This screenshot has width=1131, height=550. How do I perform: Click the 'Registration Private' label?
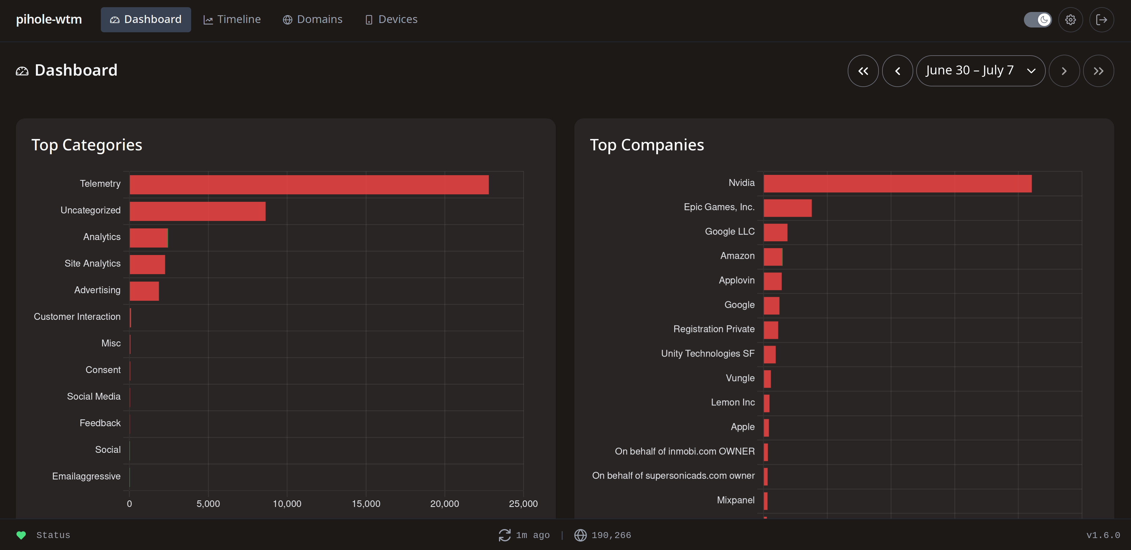pos(714,329)
